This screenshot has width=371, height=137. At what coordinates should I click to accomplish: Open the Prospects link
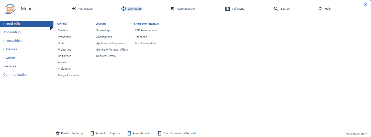pos(64,37)
